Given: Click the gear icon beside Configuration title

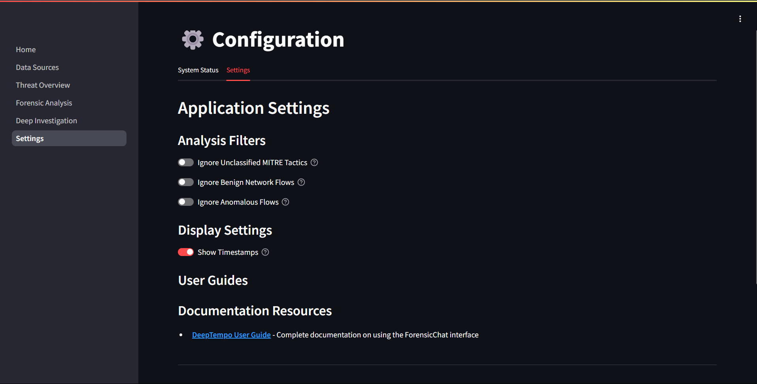Looking at the screenshot, I should pos(193,40).
